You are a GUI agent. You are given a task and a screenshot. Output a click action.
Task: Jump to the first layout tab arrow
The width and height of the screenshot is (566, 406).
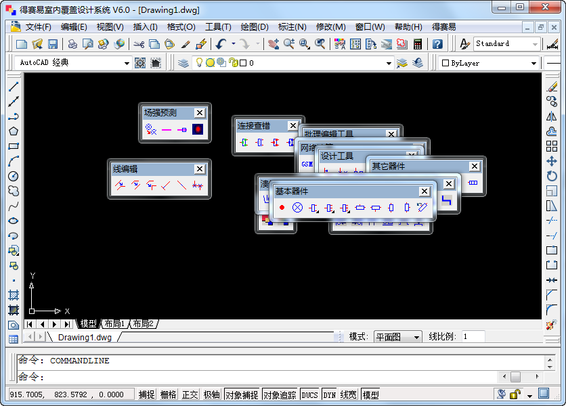[x=30, y=324]
